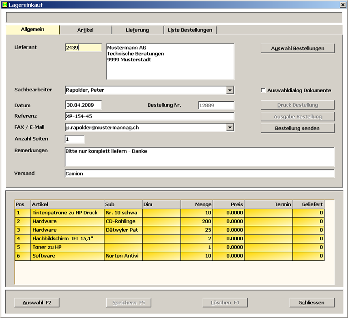Screen dimensions: 348x318
Task: Click the Menge column header
Action: point(197,204)
